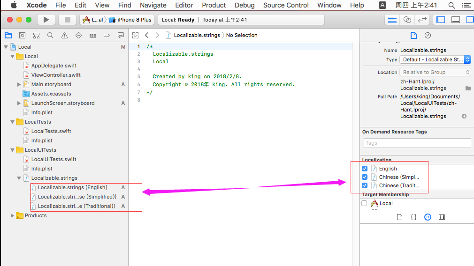Open the file Type dropdown
Viewport: 474px width, 266px height.
tap(436, 59)
